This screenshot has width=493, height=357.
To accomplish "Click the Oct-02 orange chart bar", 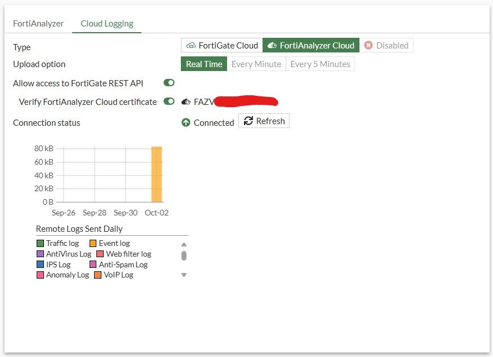I will [157, 174].
